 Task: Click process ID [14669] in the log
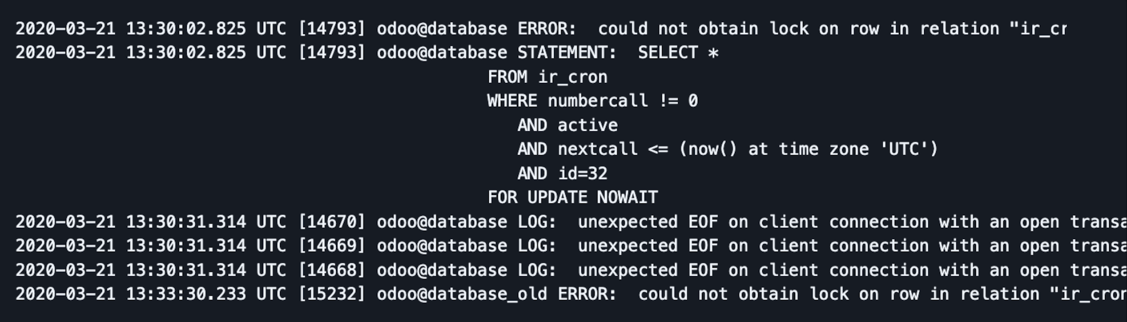[x=331, y=246]
